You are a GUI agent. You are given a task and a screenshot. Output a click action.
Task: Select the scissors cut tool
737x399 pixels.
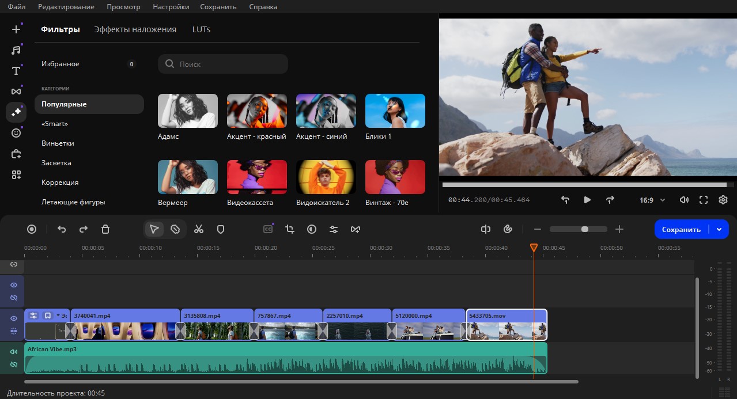pyautogui.click(x=199, y=229)
